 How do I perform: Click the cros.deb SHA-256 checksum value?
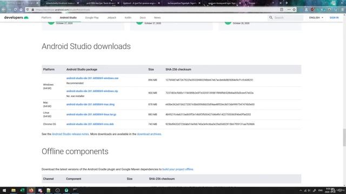point(210,124)
